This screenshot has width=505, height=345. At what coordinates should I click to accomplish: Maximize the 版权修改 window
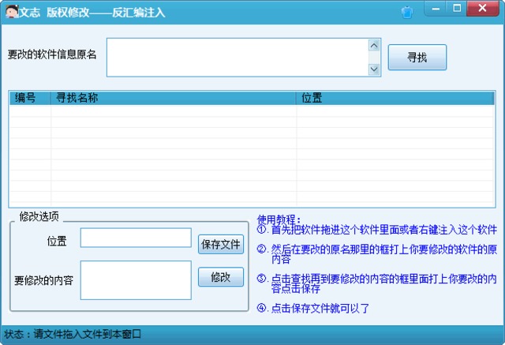click(457, 9)
